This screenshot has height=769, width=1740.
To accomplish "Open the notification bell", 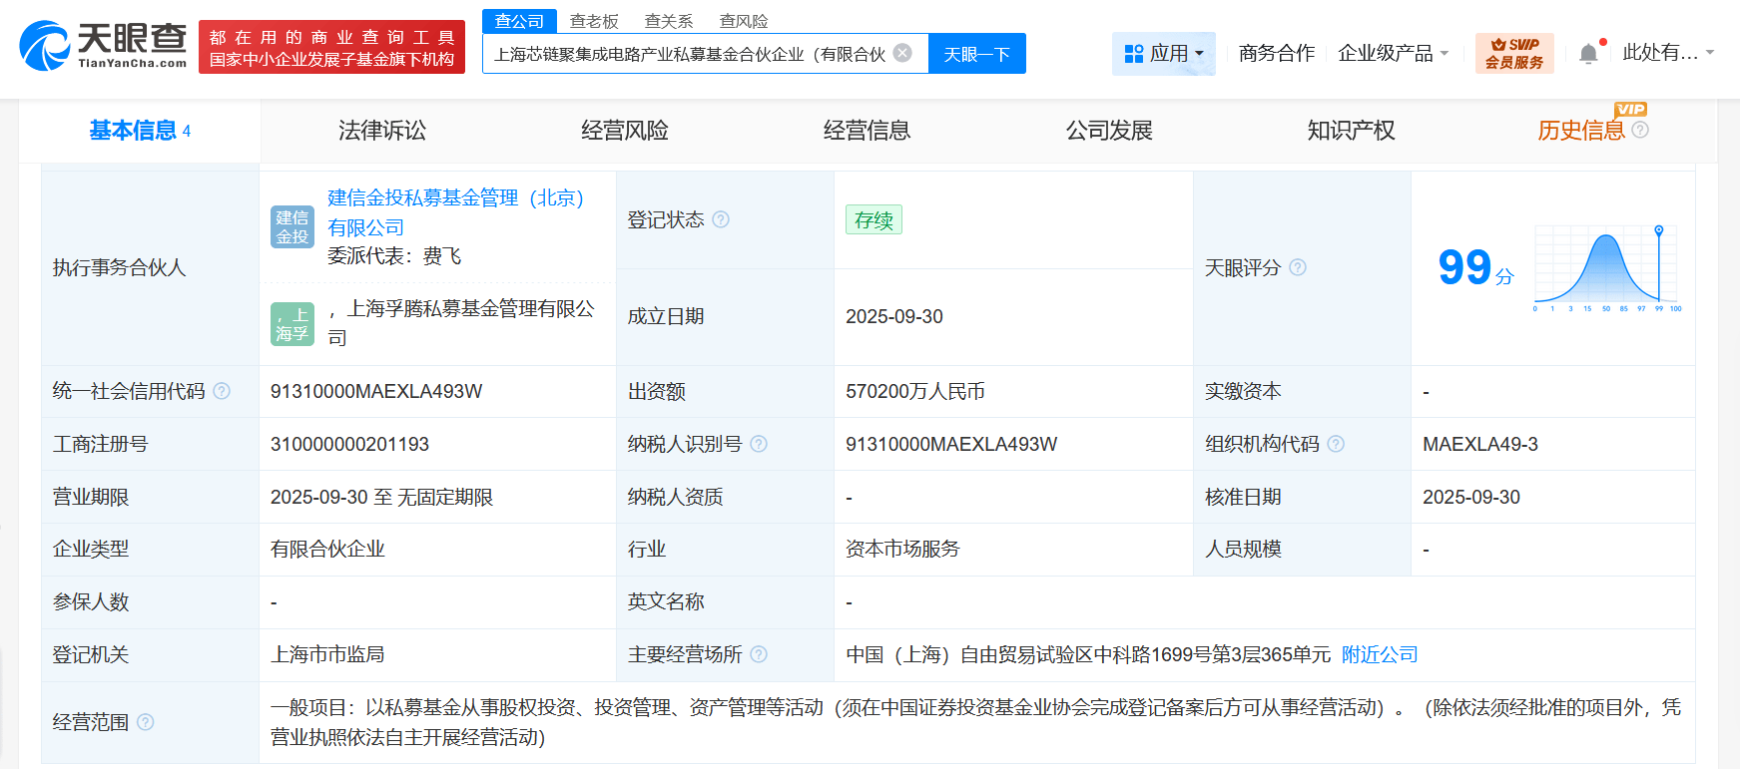I will point(1588,54).
